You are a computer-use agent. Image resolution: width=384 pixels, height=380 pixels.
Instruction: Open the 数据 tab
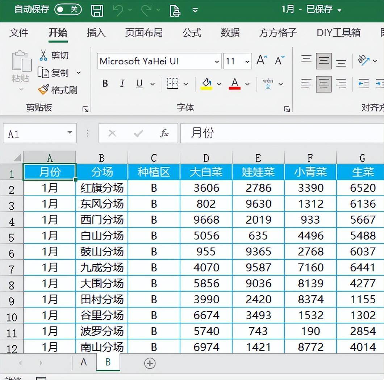[230, 33]
